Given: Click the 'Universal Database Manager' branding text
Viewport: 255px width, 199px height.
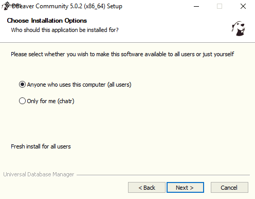Looking at the screenshot, I should pyautogui.click(x=39, y=174).
